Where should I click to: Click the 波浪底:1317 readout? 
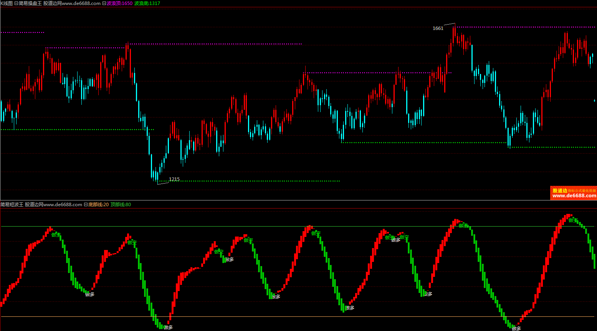click(147, 3)
